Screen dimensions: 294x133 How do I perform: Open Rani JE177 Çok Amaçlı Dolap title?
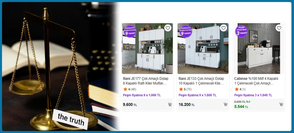click(146, 81)
